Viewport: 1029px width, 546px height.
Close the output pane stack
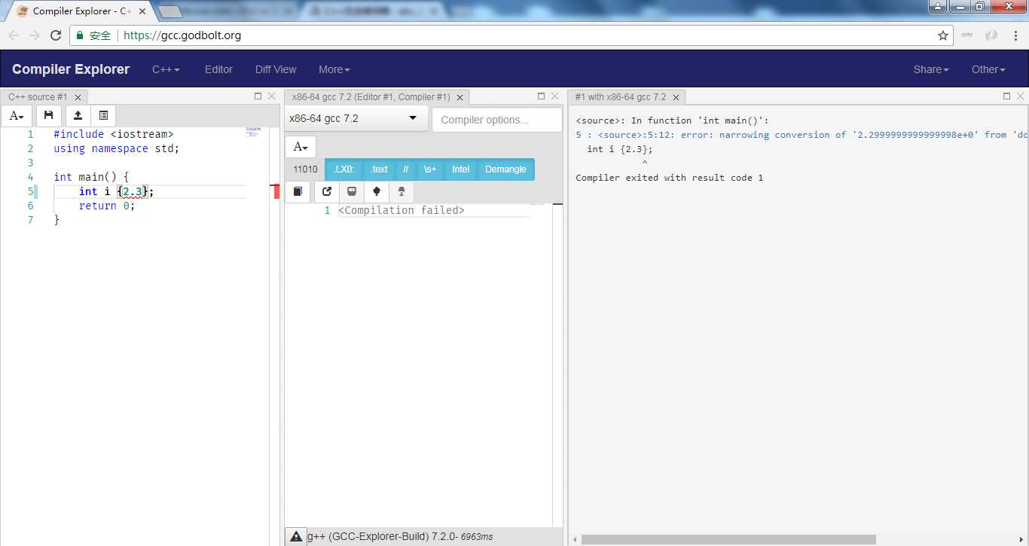(x=1021, y=96)
